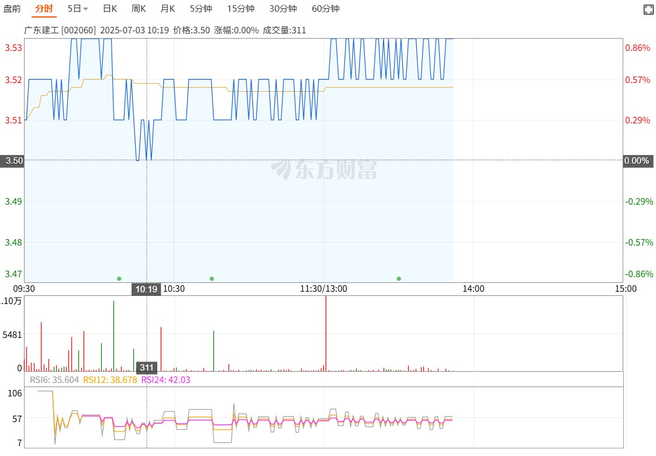Switch to the 日K daily chart
Image resolution: width=656 pixels, height=456 pixels.
tap(110, 8)
